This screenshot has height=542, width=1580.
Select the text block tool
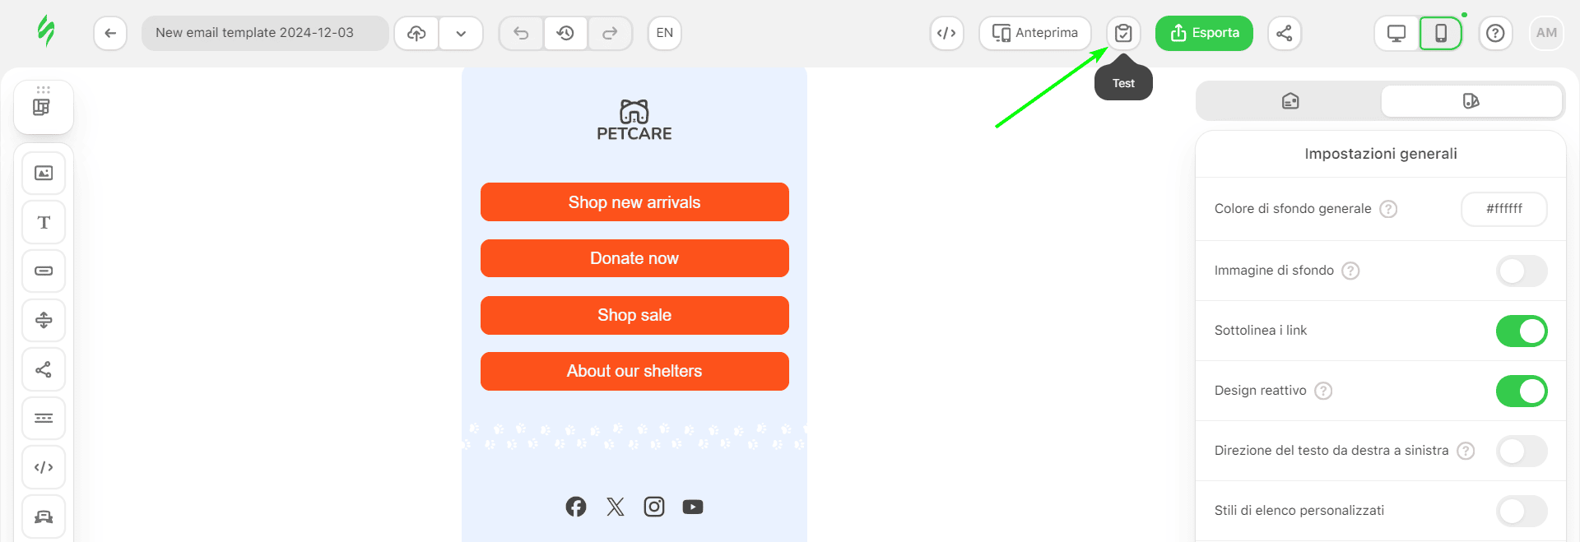coord(44,222)
